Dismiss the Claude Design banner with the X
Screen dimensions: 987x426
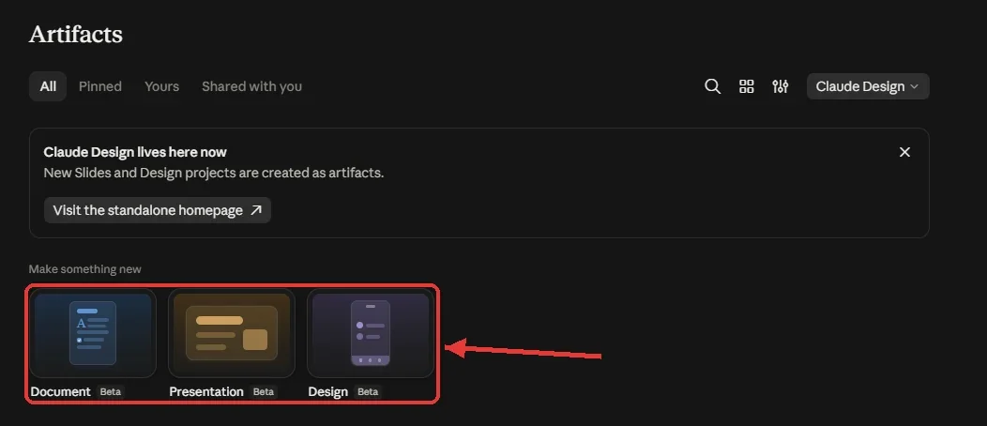[904, 152]
